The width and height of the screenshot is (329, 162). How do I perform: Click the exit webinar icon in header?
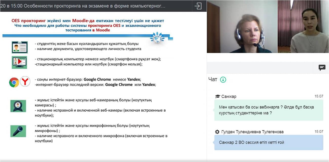pos(198,6)
